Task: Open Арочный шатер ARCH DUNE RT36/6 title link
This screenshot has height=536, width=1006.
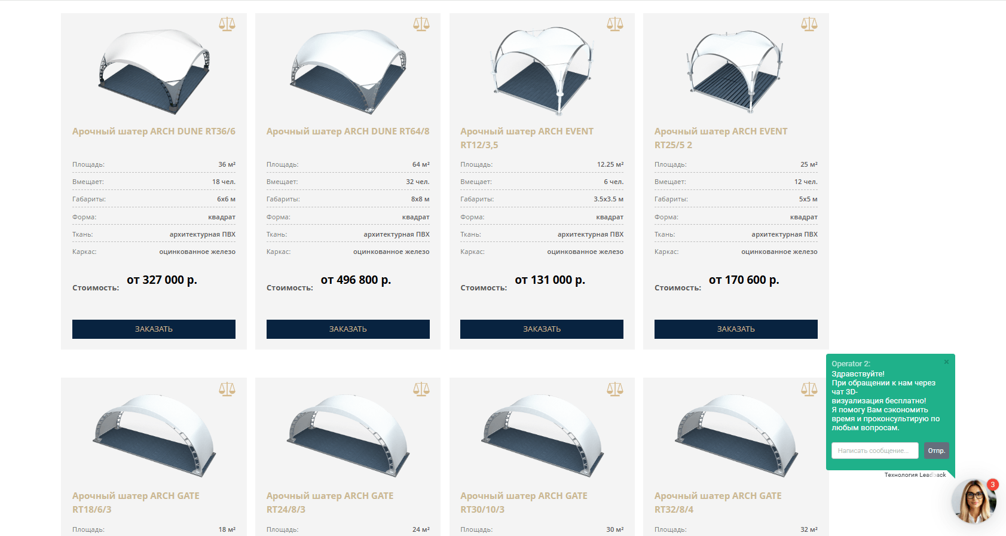Action: 154,131
